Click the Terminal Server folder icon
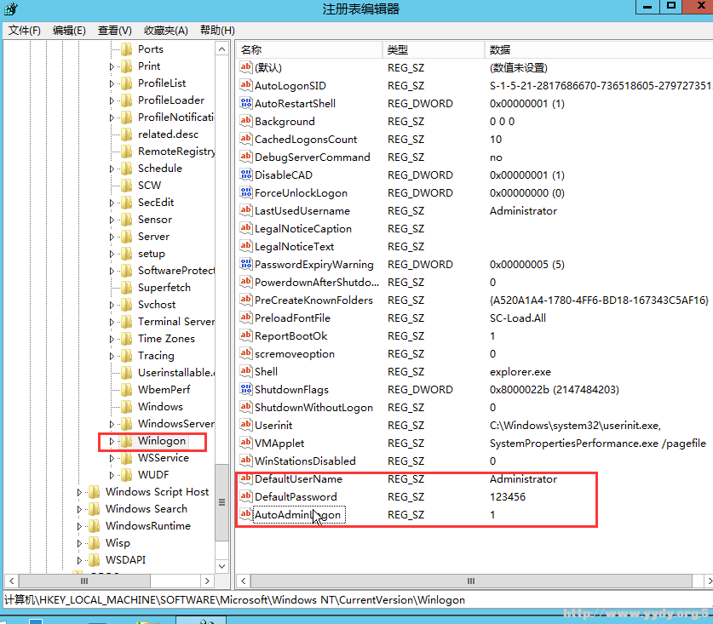Screen dimensions: 713x624 pos(126,321)
